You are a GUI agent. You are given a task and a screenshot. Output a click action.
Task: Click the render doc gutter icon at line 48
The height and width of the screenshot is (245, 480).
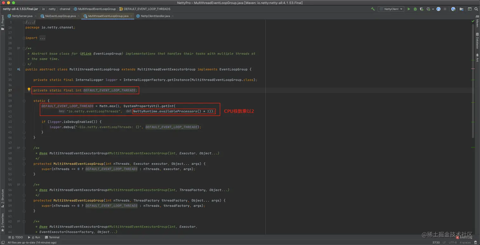tap(19, 148)
